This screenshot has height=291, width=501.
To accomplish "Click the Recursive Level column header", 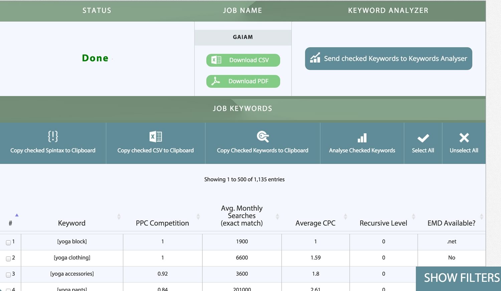I will (383, 223).
